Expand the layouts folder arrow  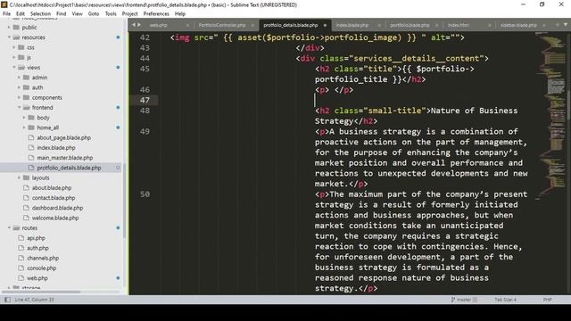click(x=20, y=177)
